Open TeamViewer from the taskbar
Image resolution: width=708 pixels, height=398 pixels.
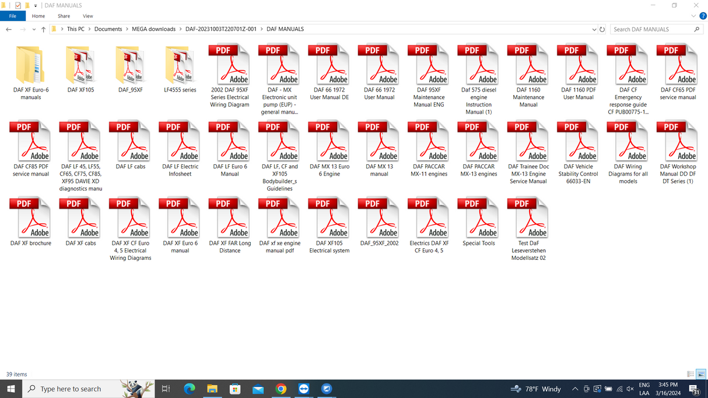coord(304,389)
